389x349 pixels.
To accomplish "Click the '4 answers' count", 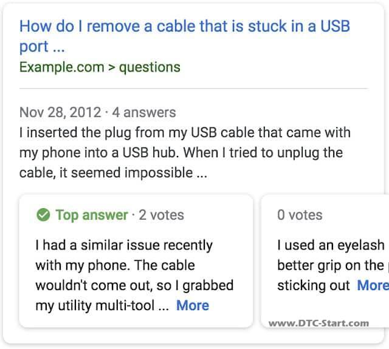I will pyautogui.click(x=144, y=112).
